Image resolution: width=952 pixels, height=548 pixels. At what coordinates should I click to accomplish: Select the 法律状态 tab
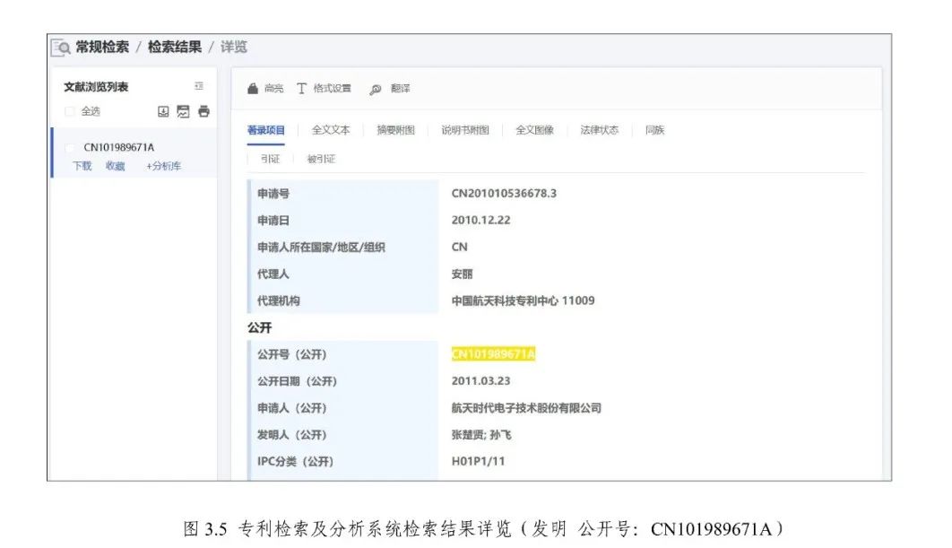(x=599, y=130)
